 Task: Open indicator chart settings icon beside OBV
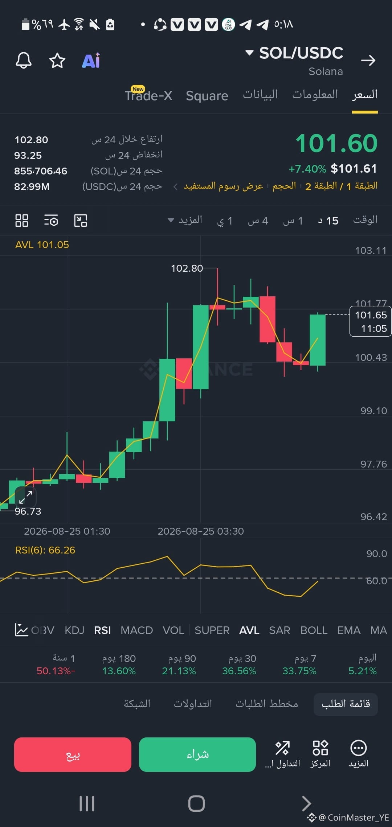[21, 630]
